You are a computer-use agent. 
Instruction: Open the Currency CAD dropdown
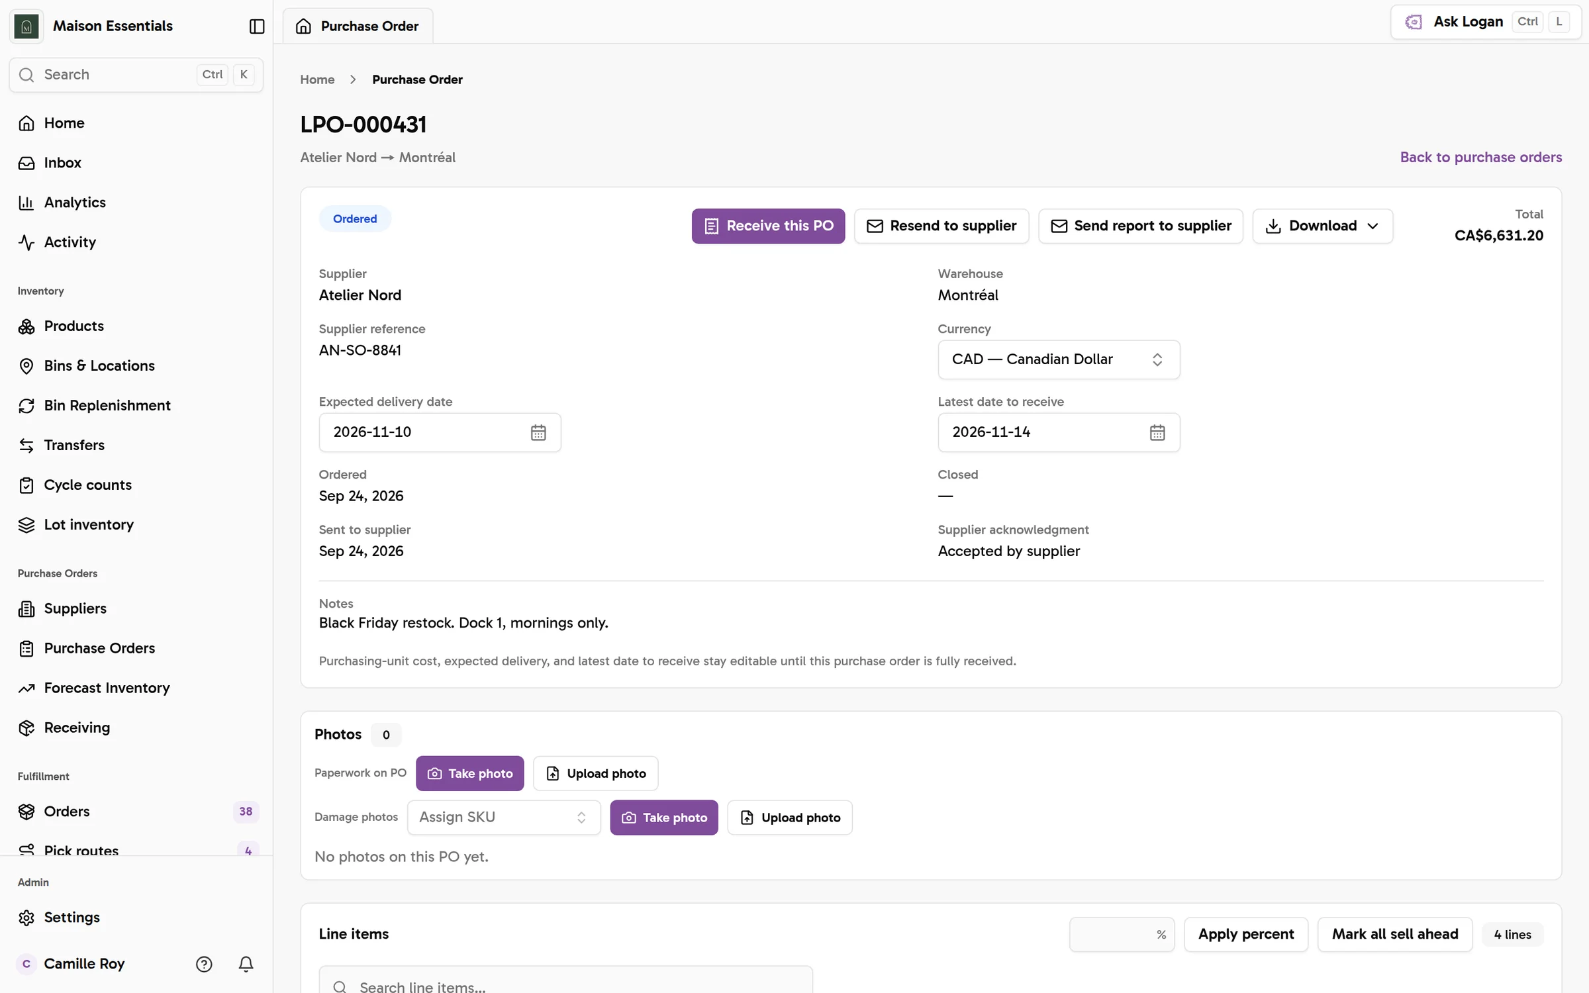click(x=1058, y=359)
